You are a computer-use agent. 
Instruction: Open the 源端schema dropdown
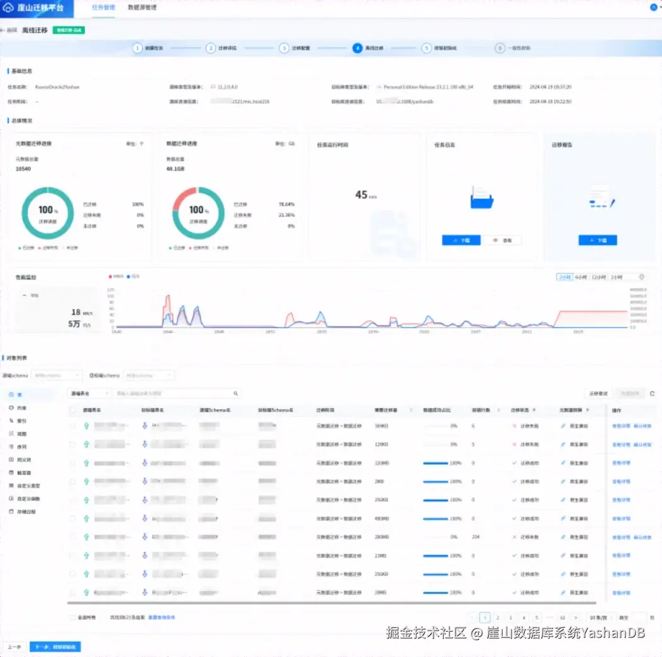pyautogui.click(x=57, y=375)
